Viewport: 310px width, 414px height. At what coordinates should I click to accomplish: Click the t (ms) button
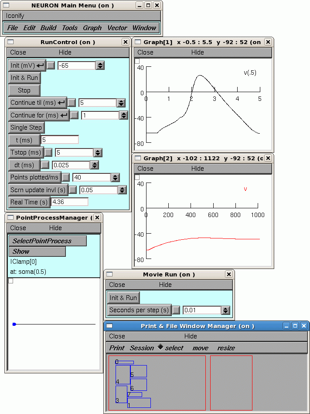pyautogui.click(x=24, y=140)
